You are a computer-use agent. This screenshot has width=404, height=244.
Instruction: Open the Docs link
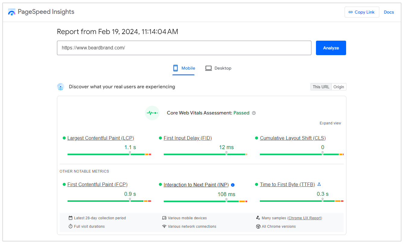pos(389,12)
